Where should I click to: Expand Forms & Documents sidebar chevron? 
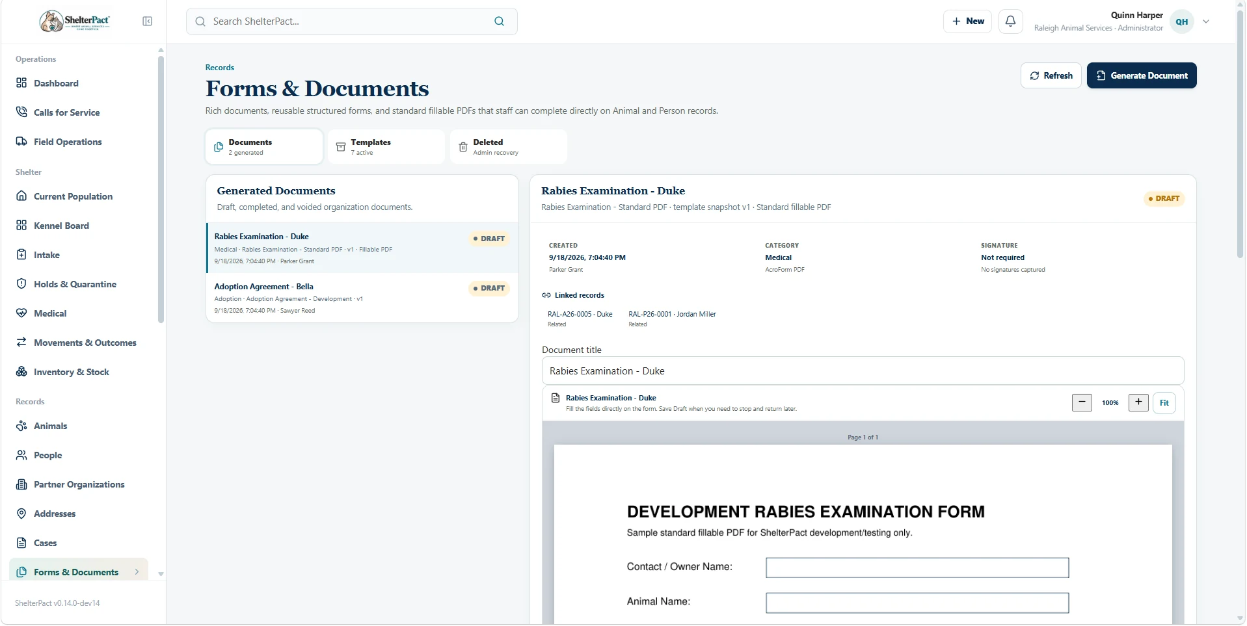point(137,572)
